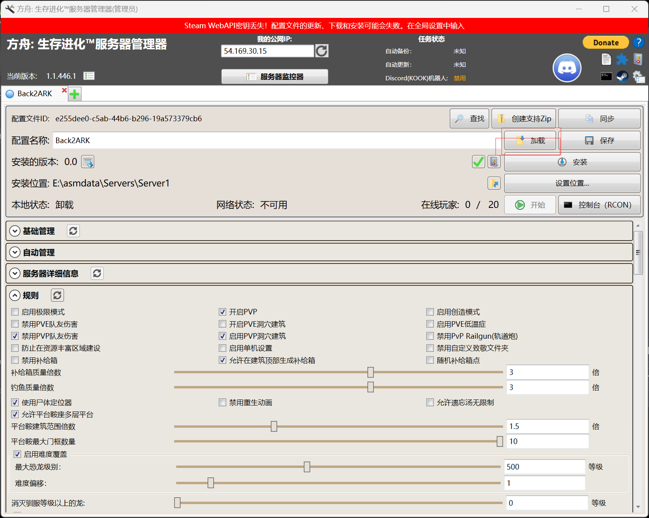Toggle 启用难度覆盖 checkbox
649x518 pixels.
[17, 454]
